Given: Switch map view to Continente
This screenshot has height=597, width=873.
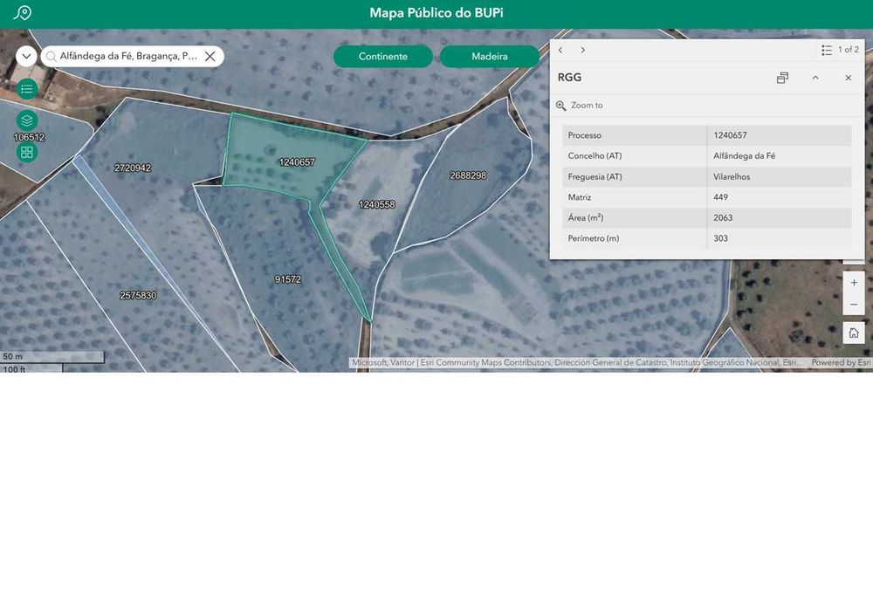Looking at the screenshot, I should point(383,56).
